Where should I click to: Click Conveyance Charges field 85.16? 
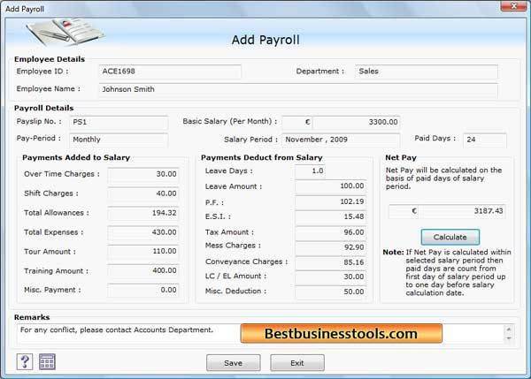click(x=330, y=262)
